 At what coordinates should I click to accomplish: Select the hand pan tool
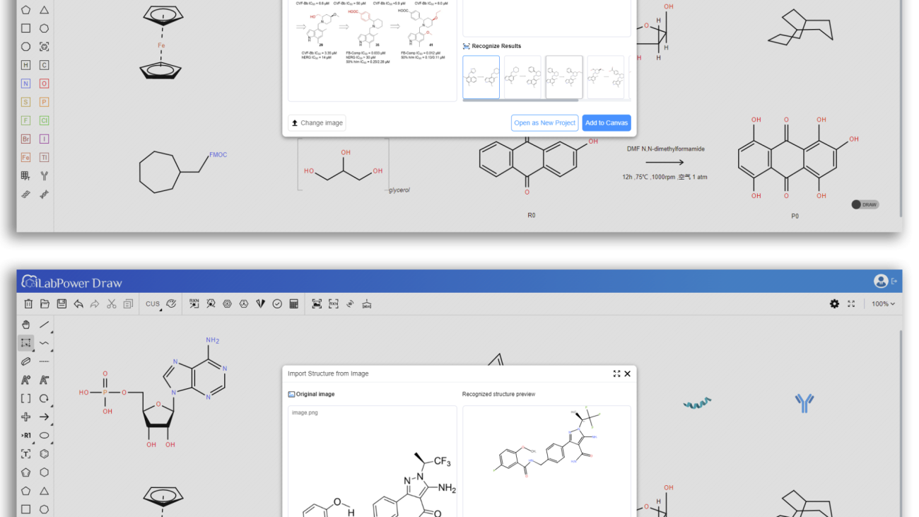tap(25, 325)
